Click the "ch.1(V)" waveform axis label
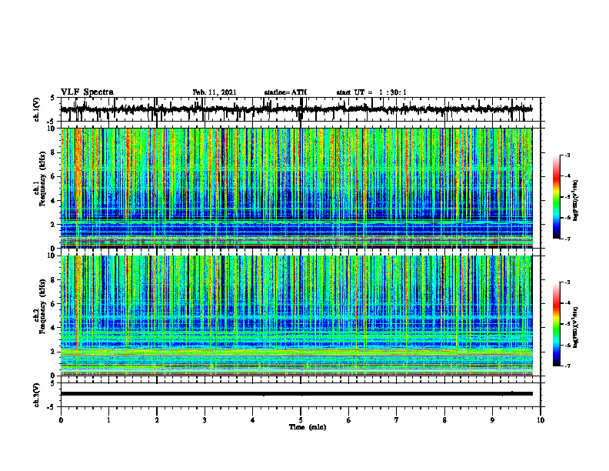Image resolution: width=609 pixels, height=471 pixels. [x=37, y=109]
